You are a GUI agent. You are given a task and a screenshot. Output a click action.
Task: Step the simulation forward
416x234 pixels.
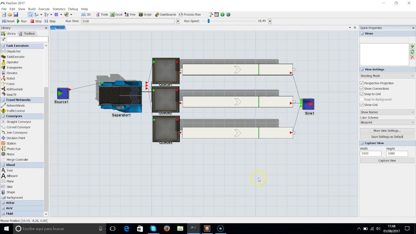point(50,21)
